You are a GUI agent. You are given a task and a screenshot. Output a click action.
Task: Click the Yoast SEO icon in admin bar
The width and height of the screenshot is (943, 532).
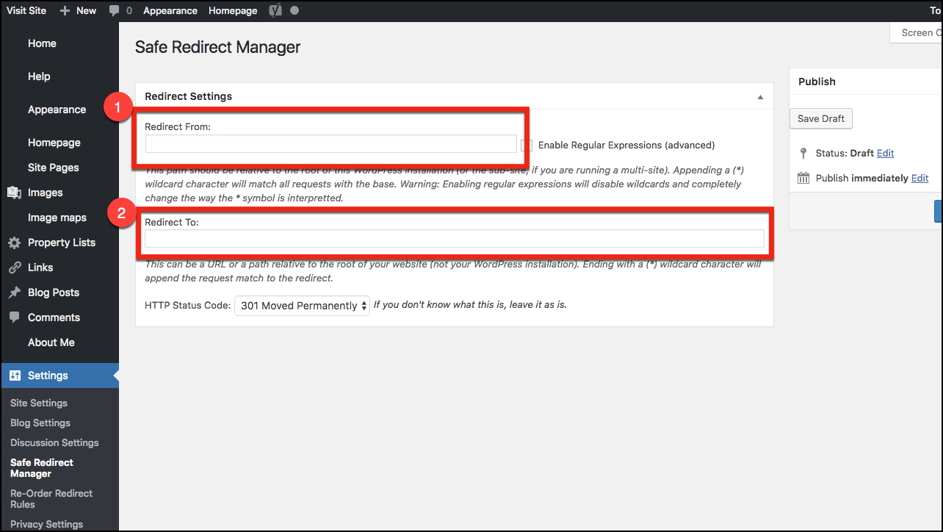point(275,10)
